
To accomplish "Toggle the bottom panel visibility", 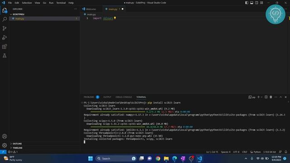I will coord(252,3).
